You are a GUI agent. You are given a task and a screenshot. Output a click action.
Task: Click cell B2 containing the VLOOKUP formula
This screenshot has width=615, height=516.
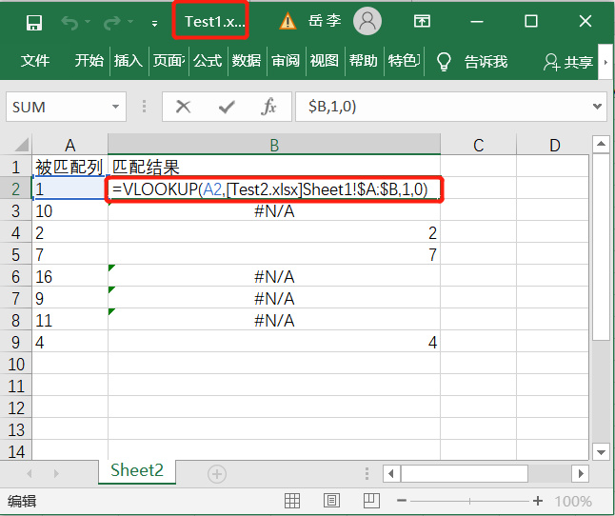[274, 189]
